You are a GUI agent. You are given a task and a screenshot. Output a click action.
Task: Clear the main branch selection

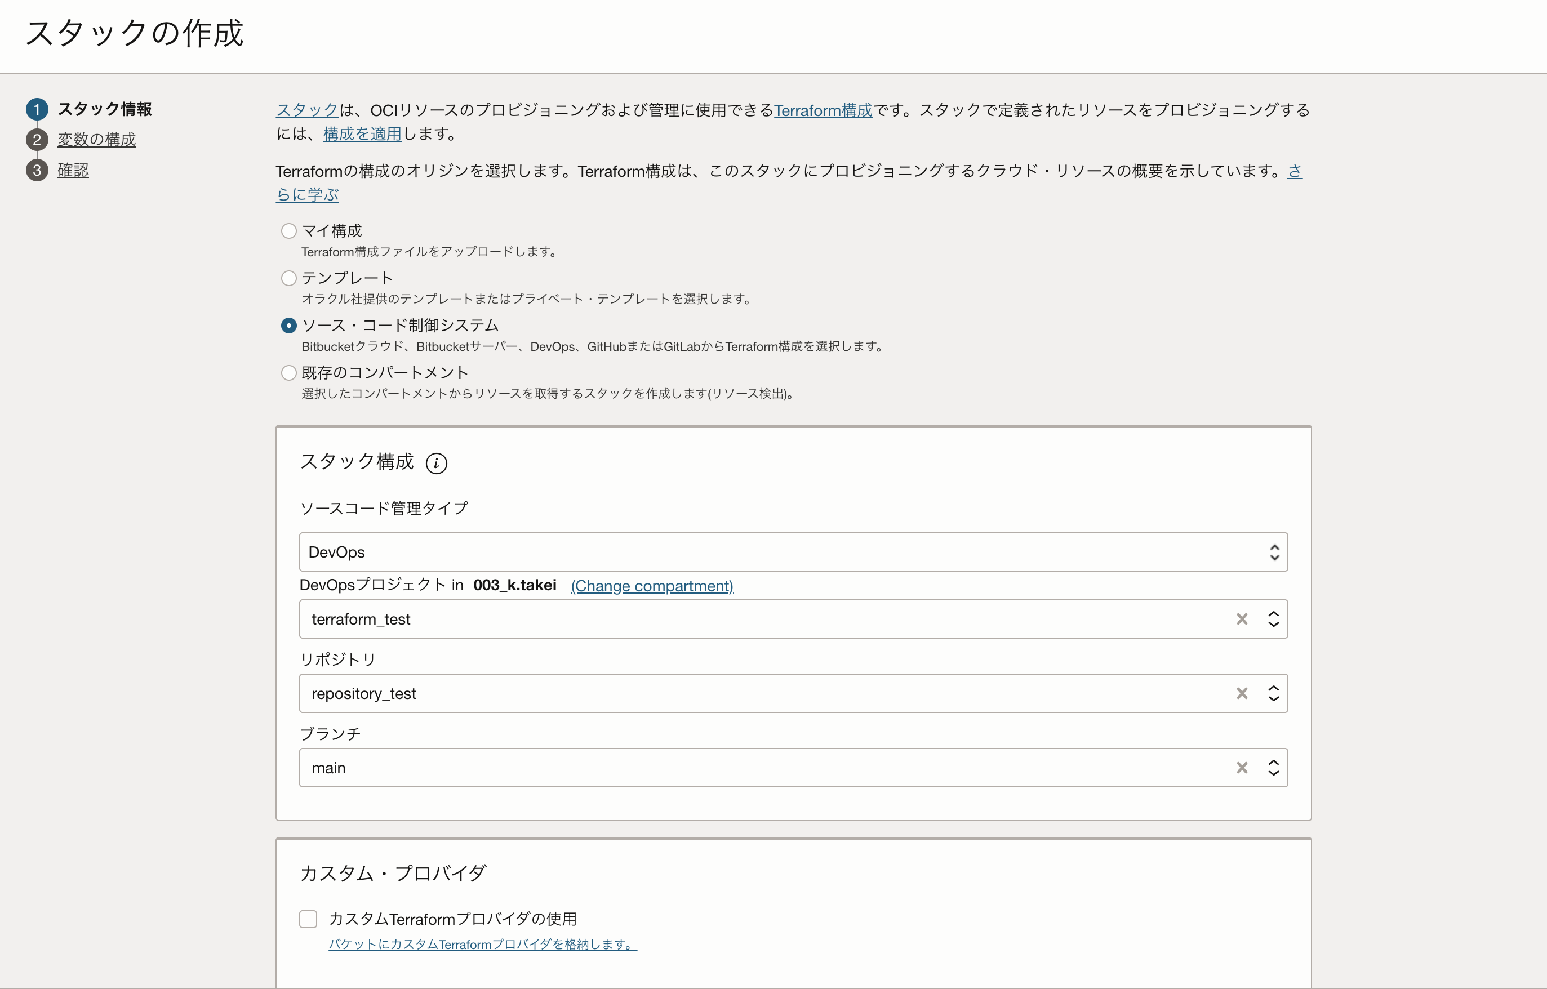coord(1242,768)
